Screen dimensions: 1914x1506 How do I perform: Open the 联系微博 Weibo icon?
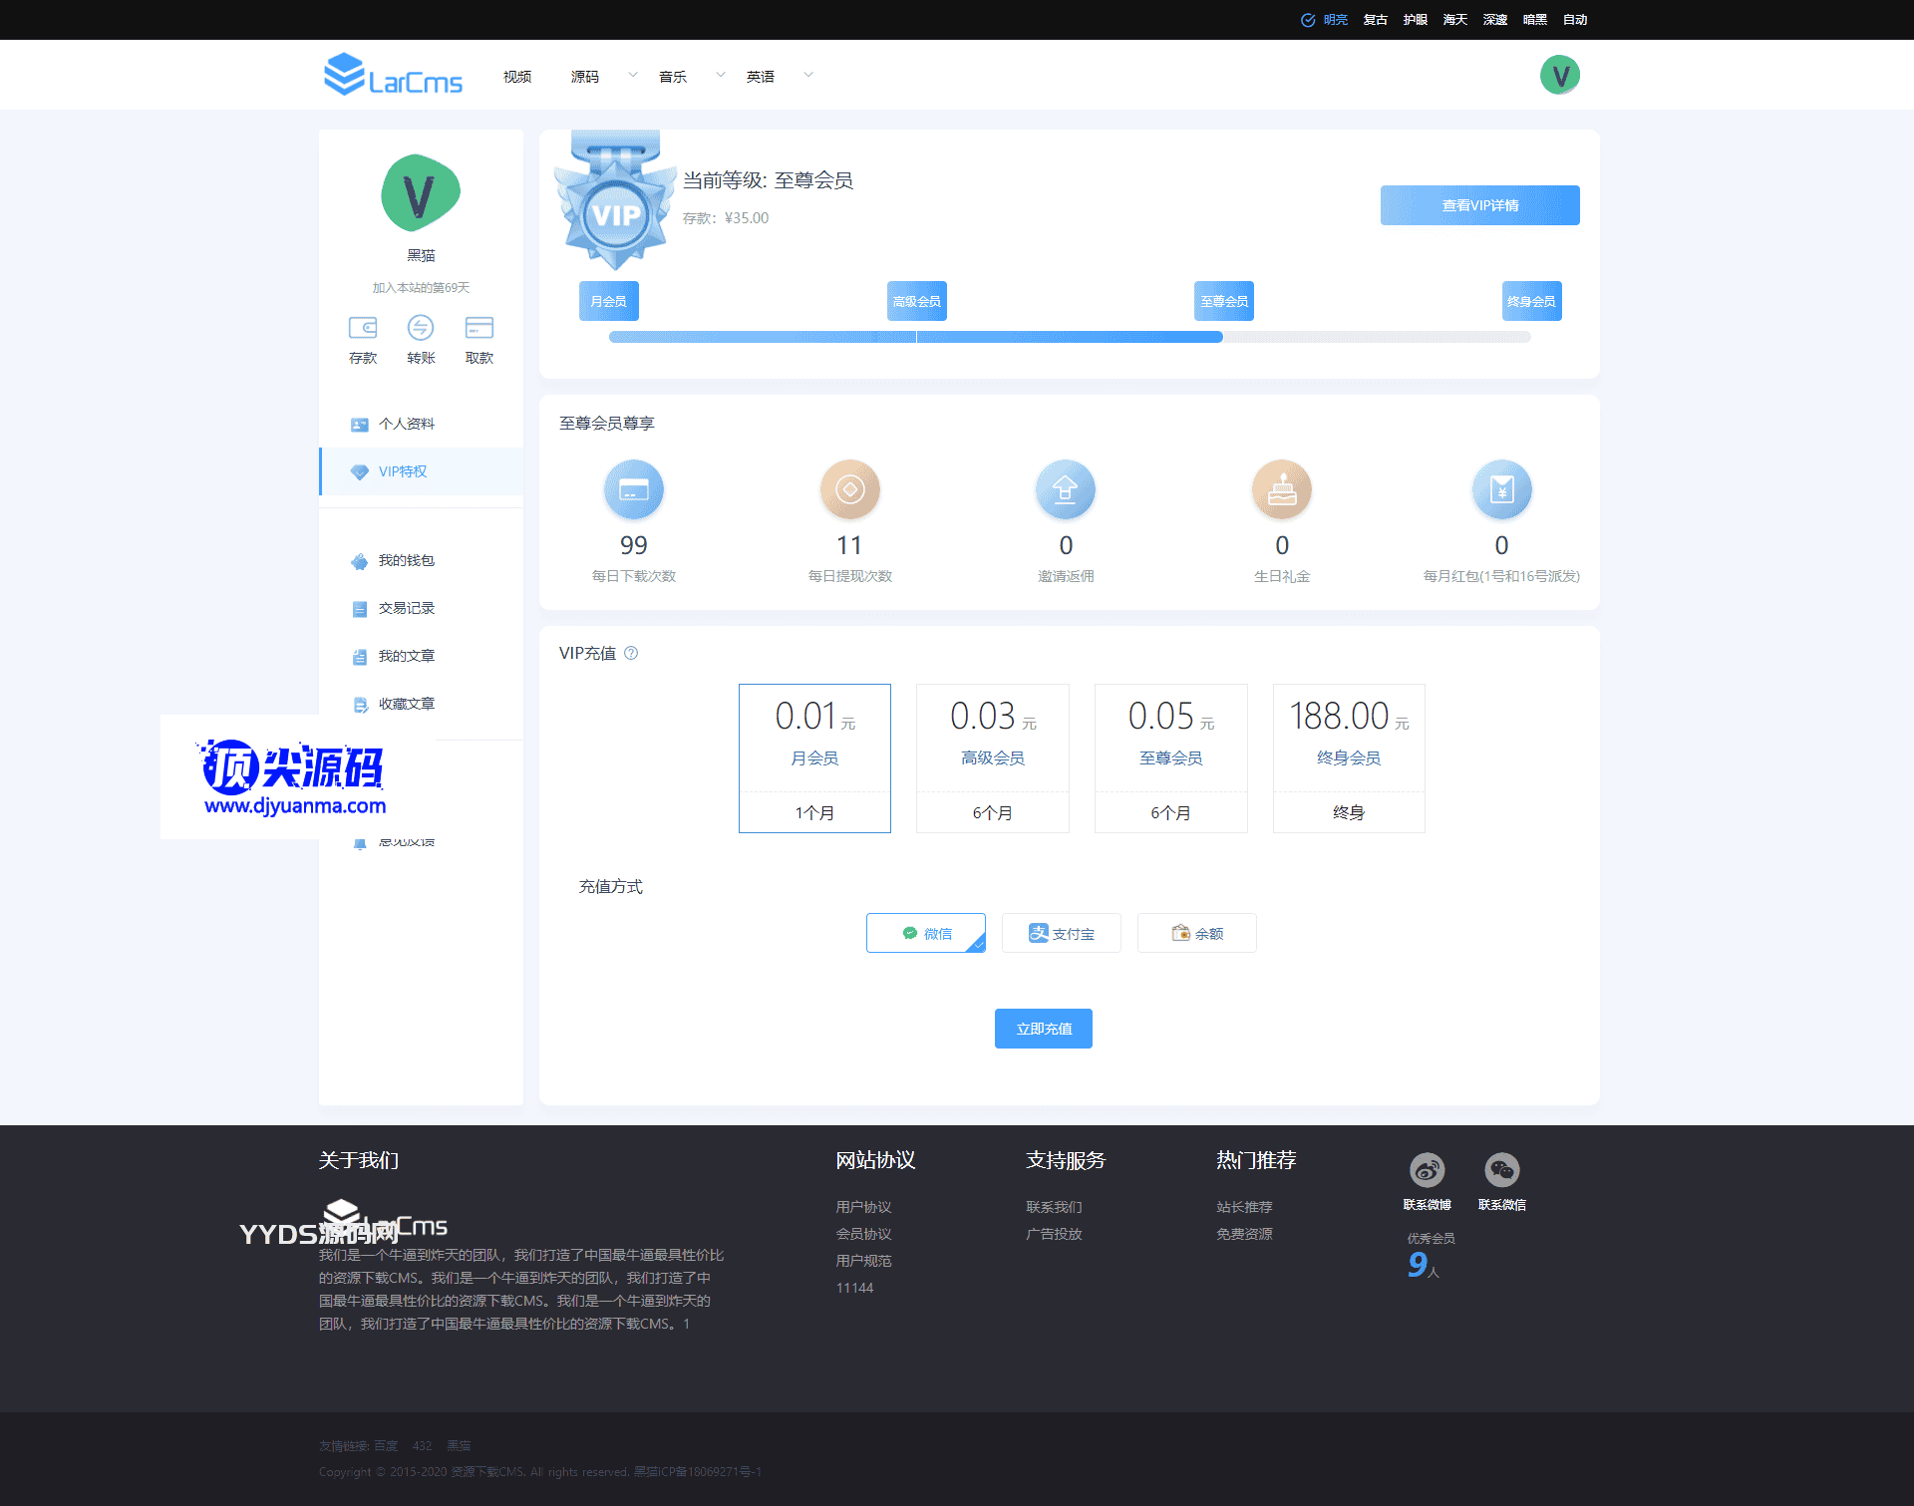coord(1427,1170)
